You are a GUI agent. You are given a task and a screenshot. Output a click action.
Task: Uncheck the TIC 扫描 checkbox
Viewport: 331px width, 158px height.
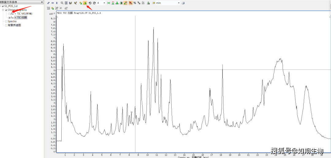[x=10, y=17]
